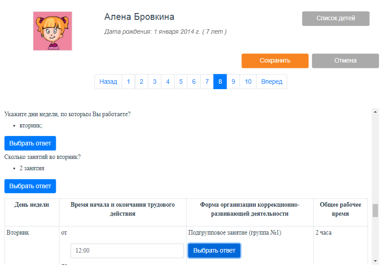The width and height of the screenshot is (383, 267).
Task: Choose answer for lesson organization form
Action: (x=214, y=250)
